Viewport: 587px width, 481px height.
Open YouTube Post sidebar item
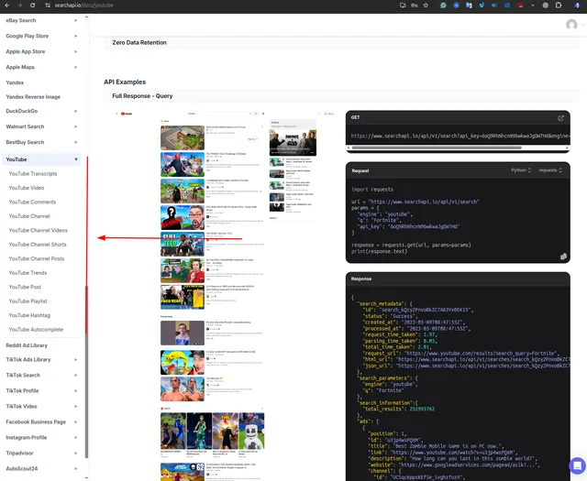pos(25,288)
